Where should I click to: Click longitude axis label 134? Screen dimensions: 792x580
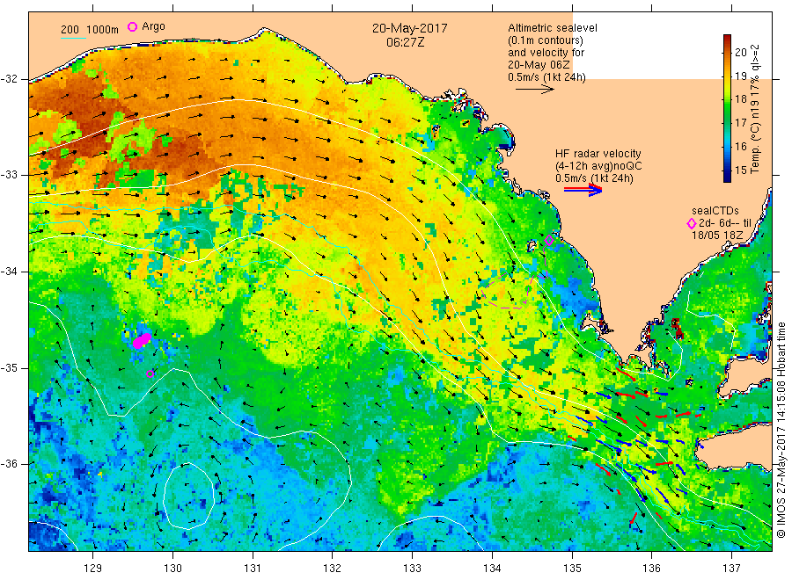[492, 569]
